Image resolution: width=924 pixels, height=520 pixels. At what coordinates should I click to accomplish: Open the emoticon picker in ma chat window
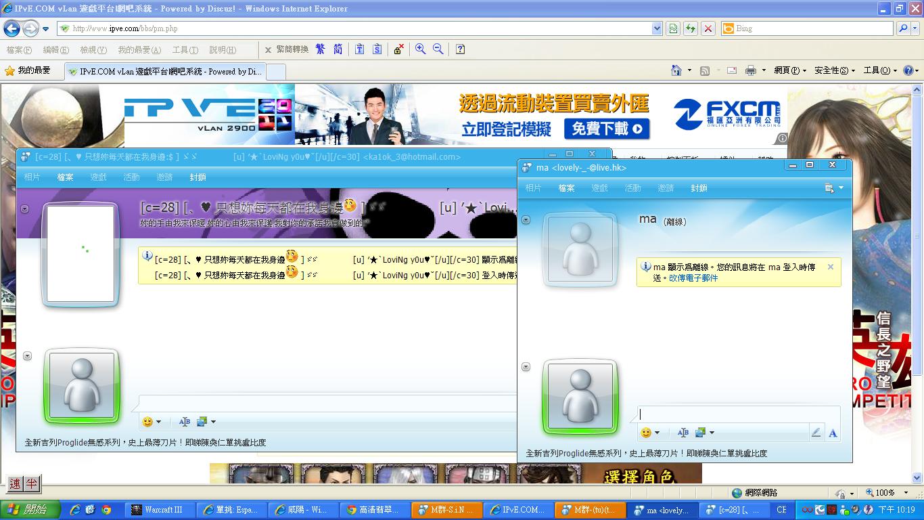646,433
